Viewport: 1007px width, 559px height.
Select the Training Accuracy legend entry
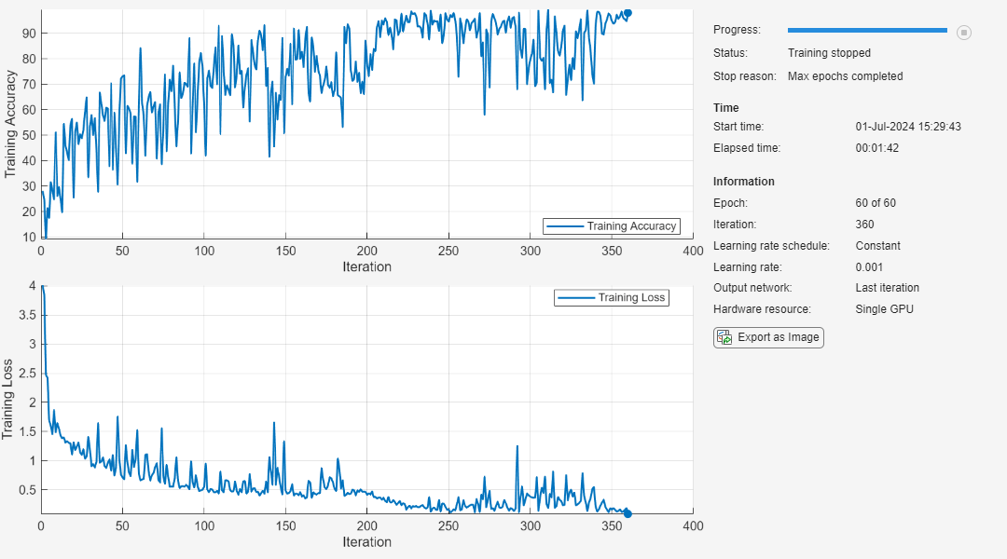tap(612, 225)
